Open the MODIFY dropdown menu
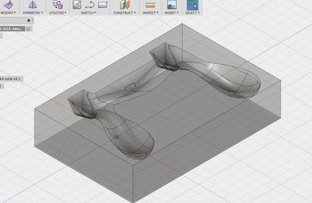The image size is (312, 203). click(x=8, y=13)
